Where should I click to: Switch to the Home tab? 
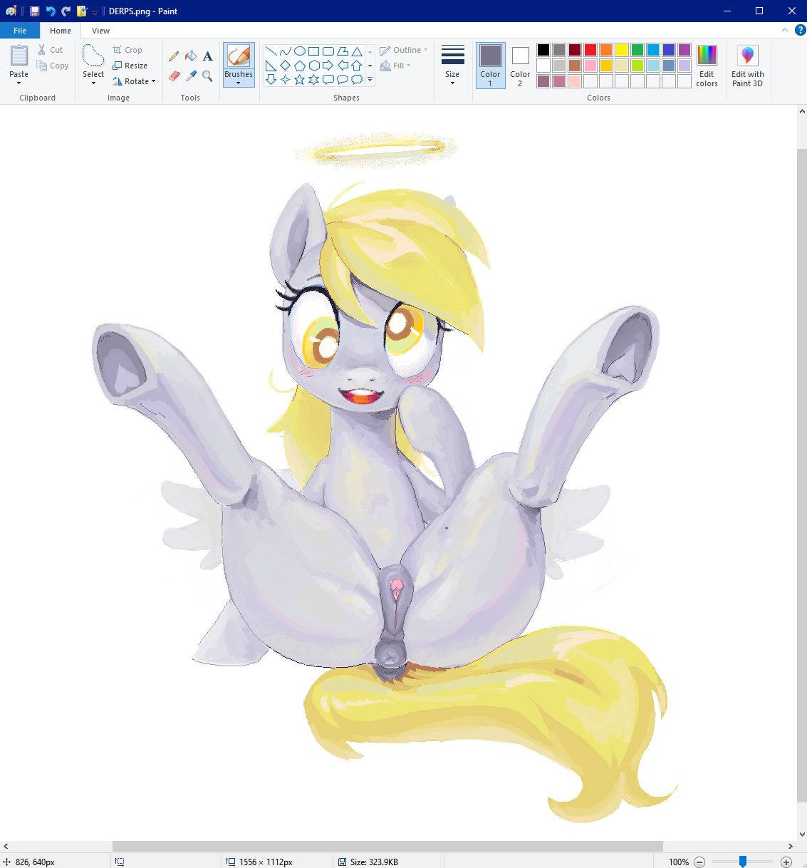[x=61, y=31]
